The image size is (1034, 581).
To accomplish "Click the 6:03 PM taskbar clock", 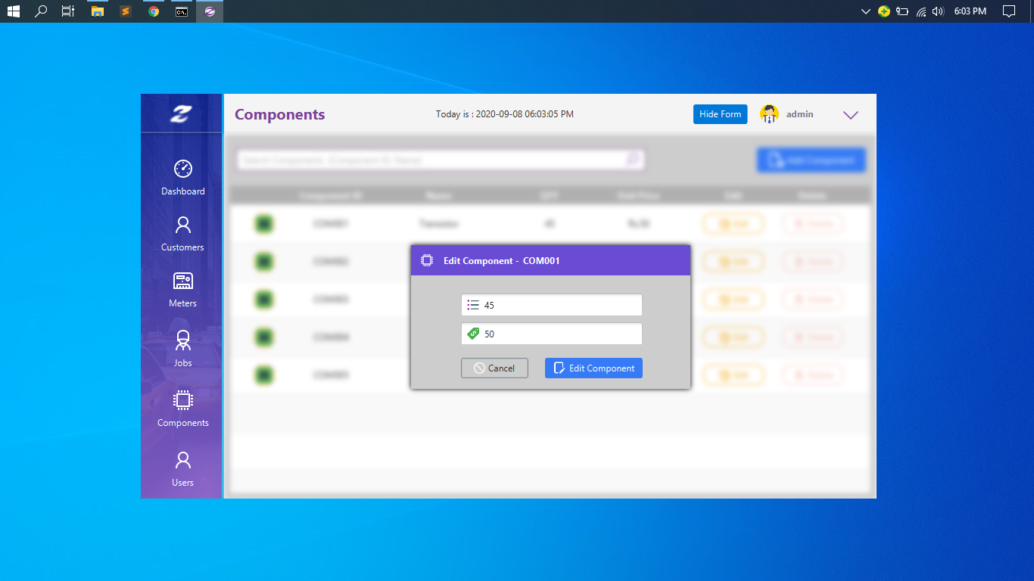I will click(970, 11).
